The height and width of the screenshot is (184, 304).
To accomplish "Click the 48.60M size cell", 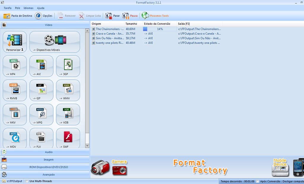I will (131, 29).
